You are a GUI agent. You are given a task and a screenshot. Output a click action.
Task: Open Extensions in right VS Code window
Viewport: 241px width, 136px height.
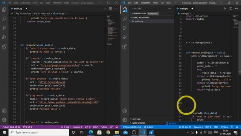coord(125,46)
